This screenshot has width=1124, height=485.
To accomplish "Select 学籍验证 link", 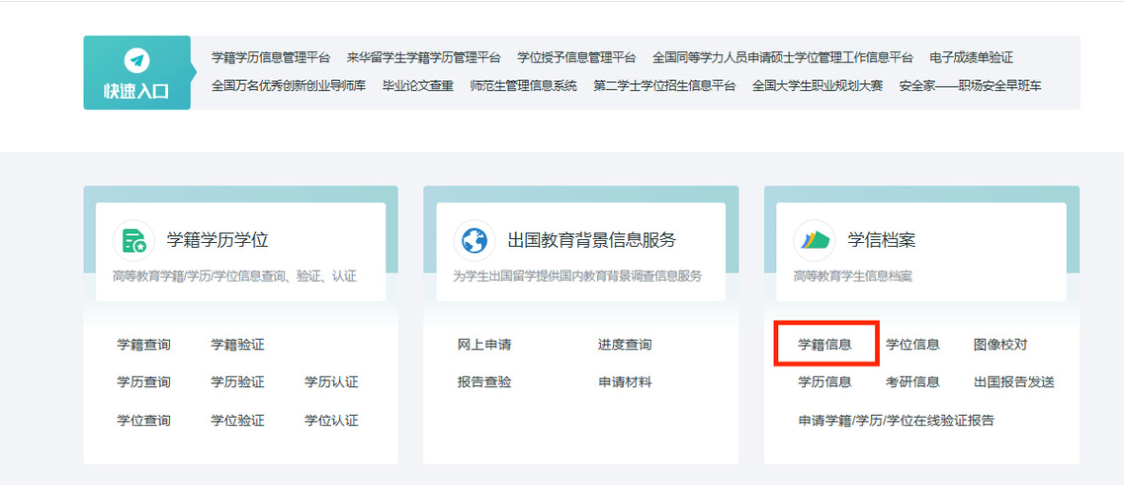I will (237, 345).
